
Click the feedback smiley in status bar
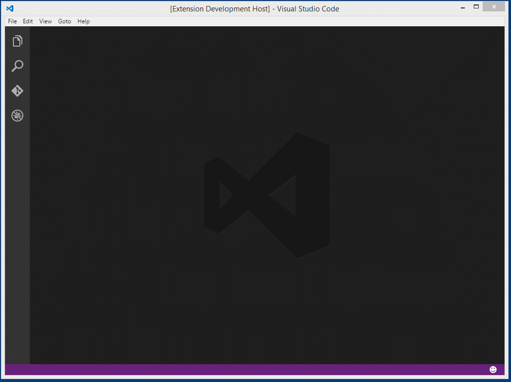493,369
